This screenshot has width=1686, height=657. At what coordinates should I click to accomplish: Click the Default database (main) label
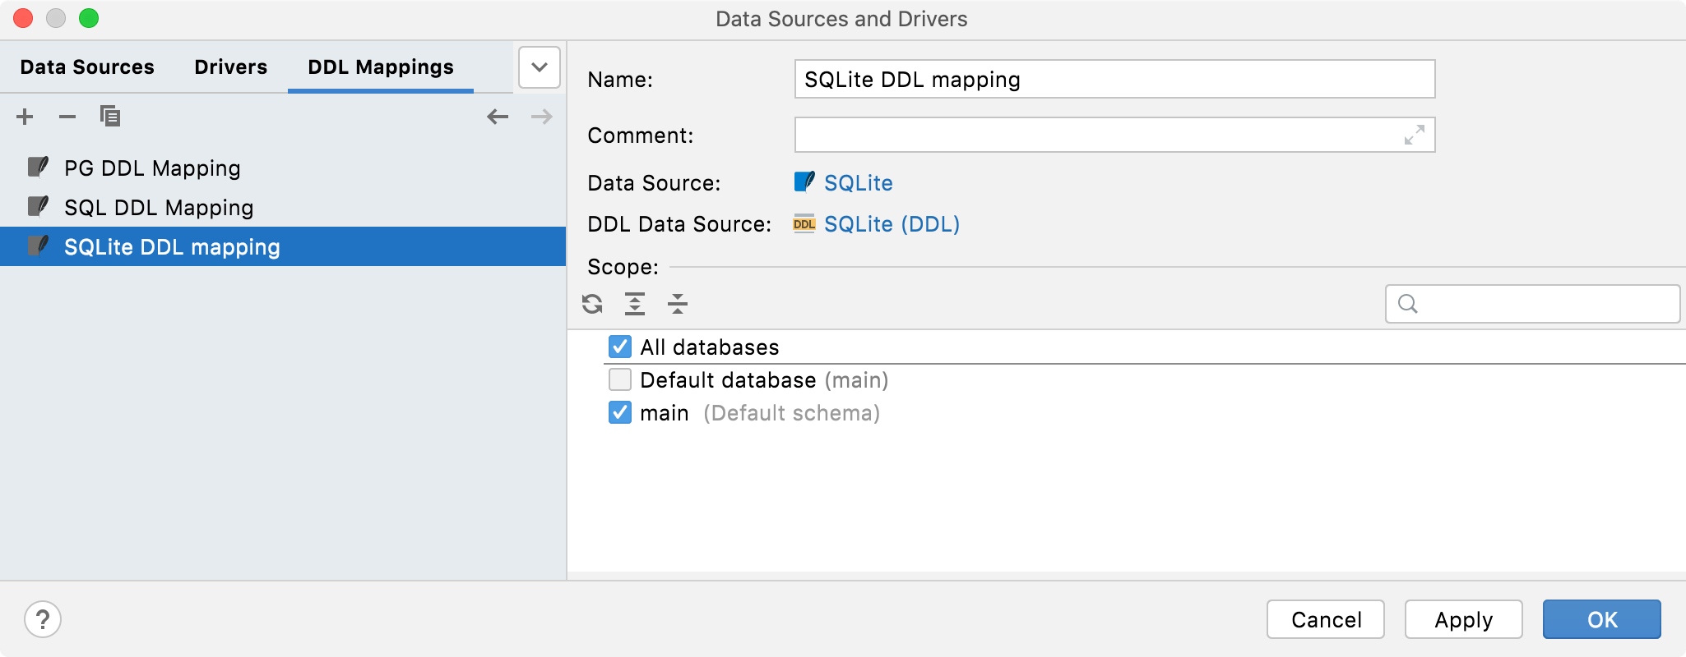(x=764, y=380)
